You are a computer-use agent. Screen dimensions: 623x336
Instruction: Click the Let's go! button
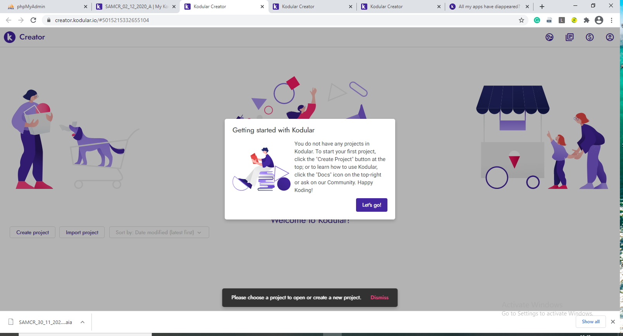pyautogui.click(x=372, y=205)
